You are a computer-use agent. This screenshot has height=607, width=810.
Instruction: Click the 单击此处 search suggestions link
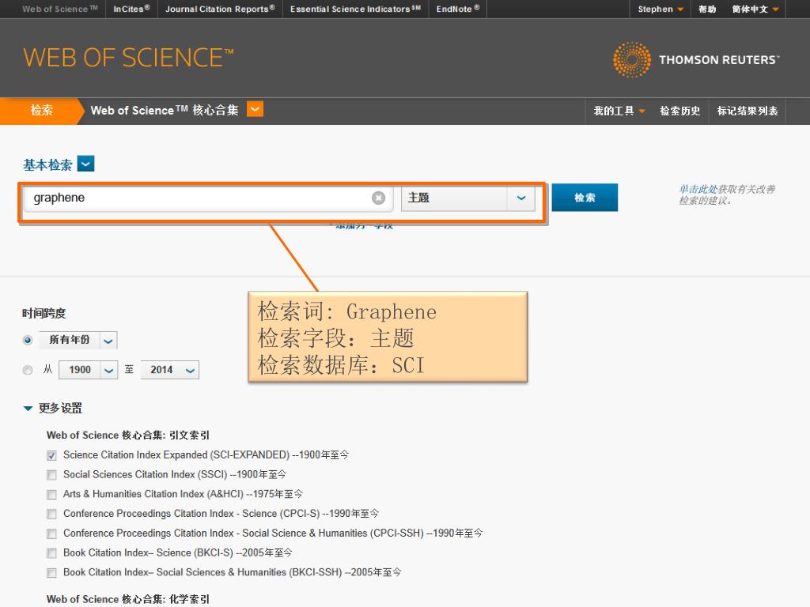698,189
